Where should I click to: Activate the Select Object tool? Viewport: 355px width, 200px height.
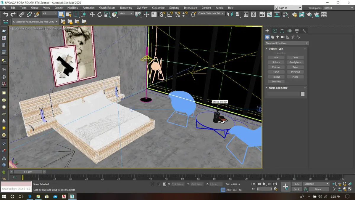(61, 14)
